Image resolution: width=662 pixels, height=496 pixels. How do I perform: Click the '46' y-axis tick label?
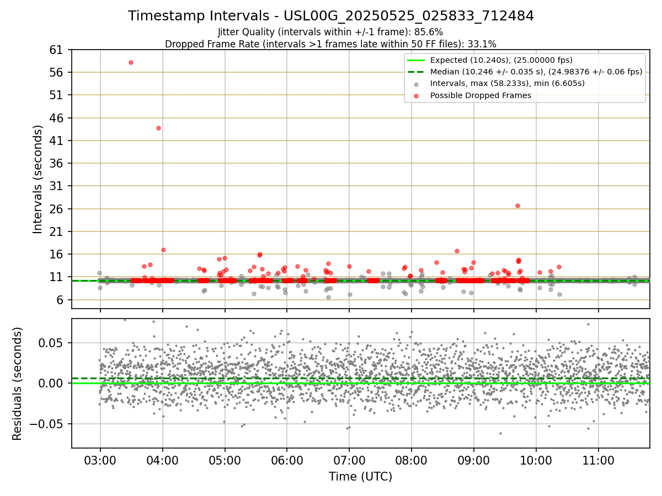(x=57, y=118)
